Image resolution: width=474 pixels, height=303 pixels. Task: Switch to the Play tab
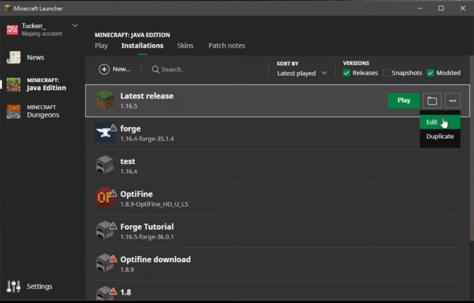[102, 46]
